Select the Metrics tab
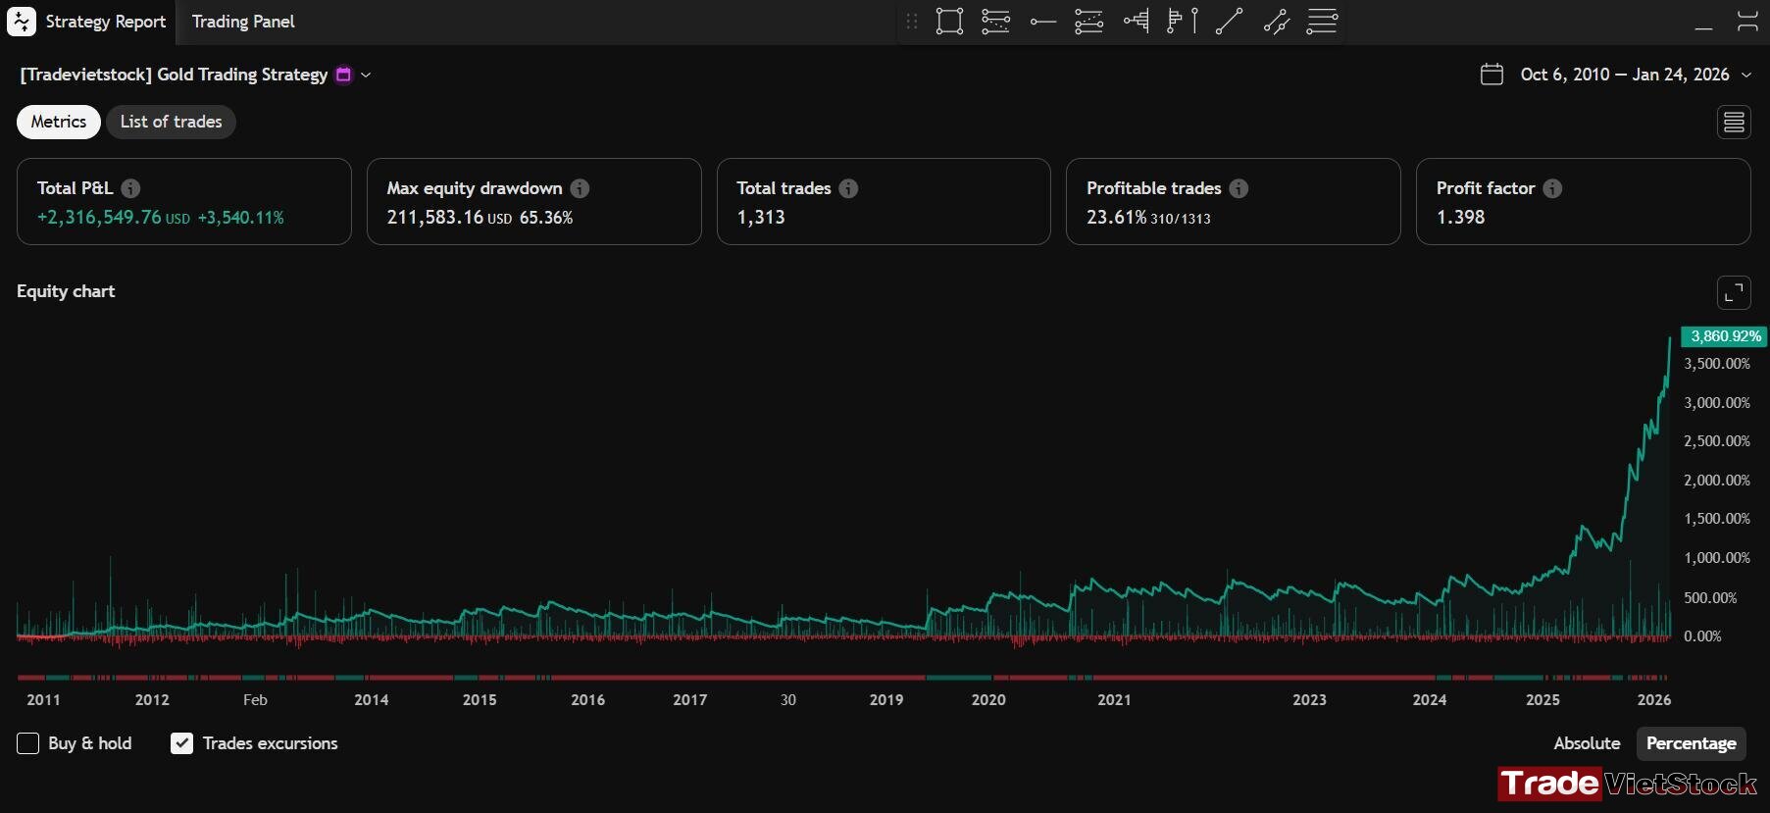 tap(59, 122)
